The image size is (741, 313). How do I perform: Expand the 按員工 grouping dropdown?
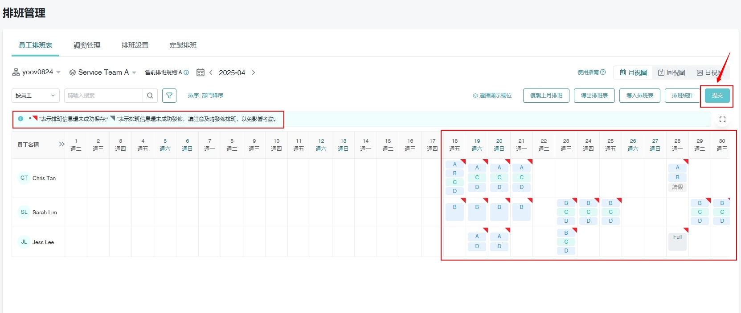(x=36, y=96)
